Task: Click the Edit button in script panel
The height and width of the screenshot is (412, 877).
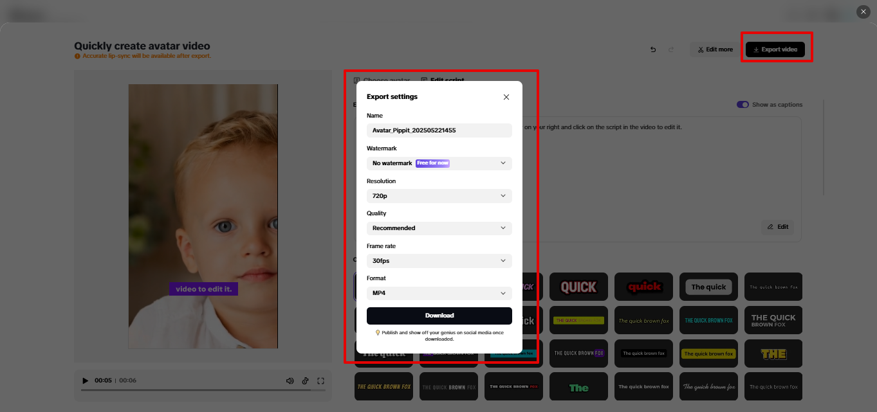Action: pyautogui.click(x=777, y=227)
